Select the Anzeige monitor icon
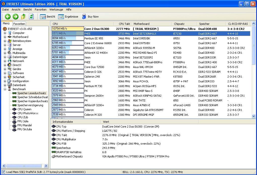The width and height of the screenshot is (257, 175). coord(10,49)
